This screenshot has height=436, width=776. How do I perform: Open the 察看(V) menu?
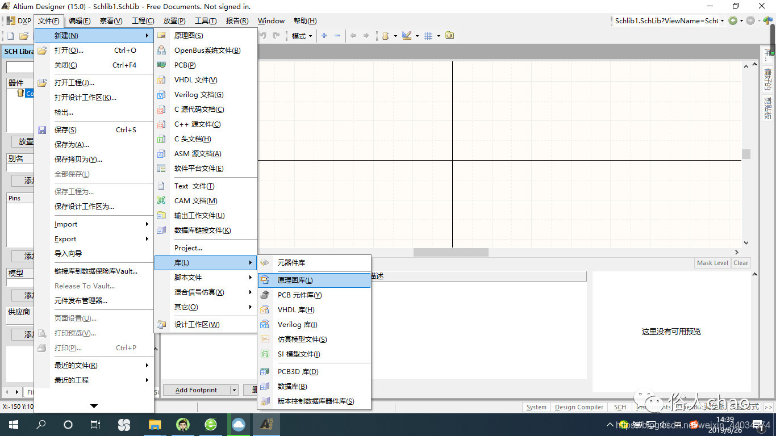pyautogui.click(x=111, y=21)
